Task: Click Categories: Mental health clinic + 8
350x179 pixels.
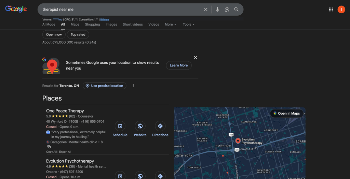Action: (77, 142)
